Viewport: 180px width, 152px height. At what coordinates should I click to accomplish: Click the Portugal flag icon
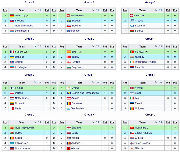pyautogui.click(x=132, y=52)
